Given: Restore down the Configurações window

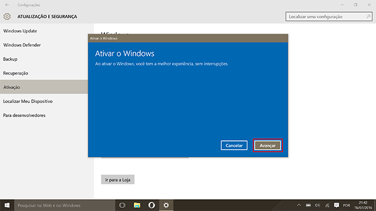Looking at the screenshot, I should point(355,5).
